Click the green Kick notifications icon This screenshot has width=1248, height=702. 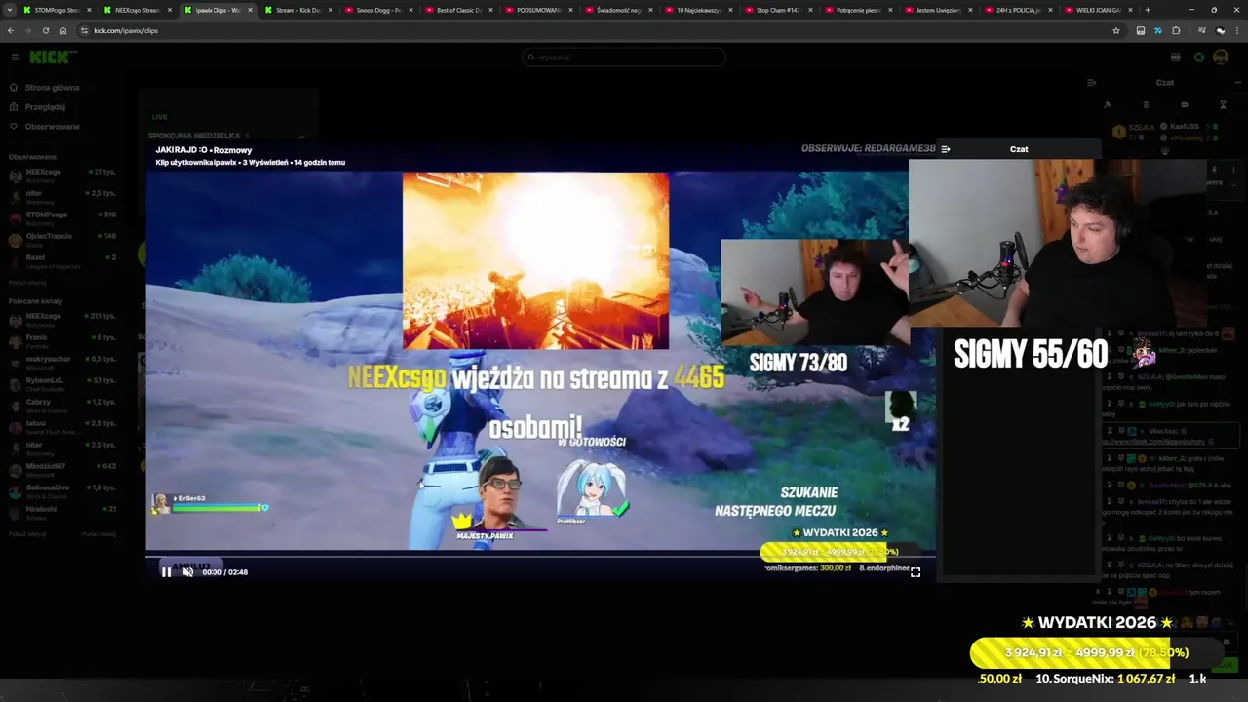coord(1199,58)
